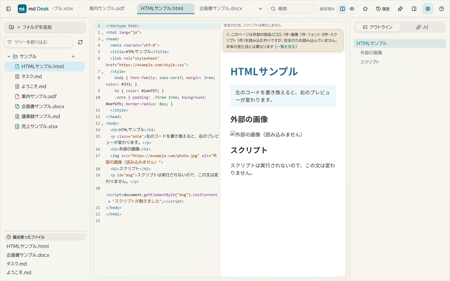Open 案内サンプル.pdf in the file tree
This screenshot has height=281, width=450.
pyautogui.click(x=44, y=96)
